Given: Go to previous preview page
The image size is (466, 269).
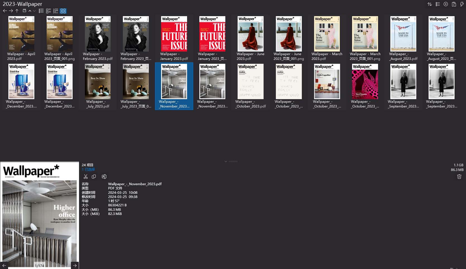Looking at the screenshot, I should click(4, 265).
